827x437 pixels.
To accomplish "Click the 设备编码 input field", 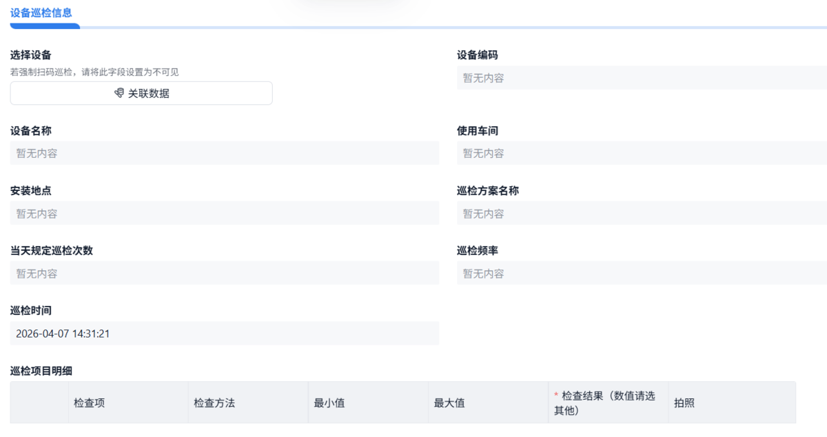I will pyautogui.click(x=642, y=78).
